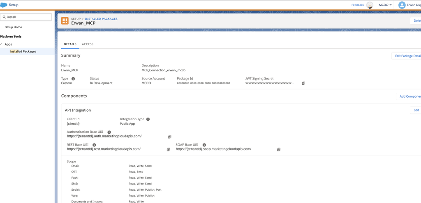Show info for REST Base URI
Image resolution: width=421 pixels, height=203 pixels.
(x=94, y=145)
